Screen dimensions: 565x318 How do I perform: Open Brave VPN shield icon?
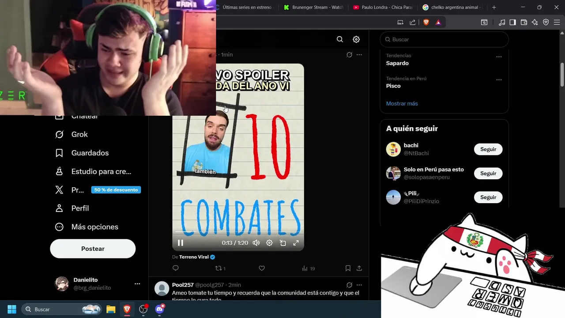point(546,22)
